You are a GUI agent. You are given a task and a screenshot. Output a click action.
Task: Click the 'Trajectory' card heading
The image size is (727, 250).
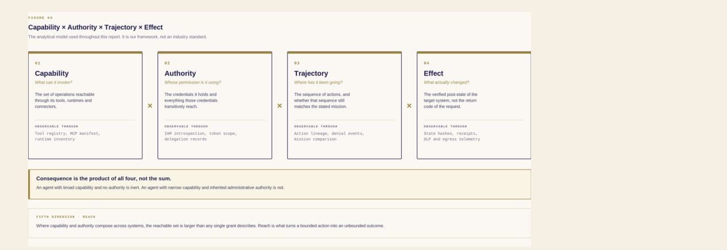click(311, 73)
